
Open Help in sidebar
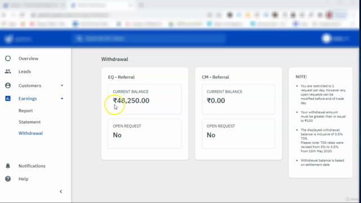coord(24,179)
